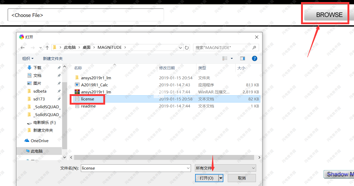Viewport: 354px width, 186px height.
Task: Click the 下载 download arrow icon
Action: click(x=30, y=68)
